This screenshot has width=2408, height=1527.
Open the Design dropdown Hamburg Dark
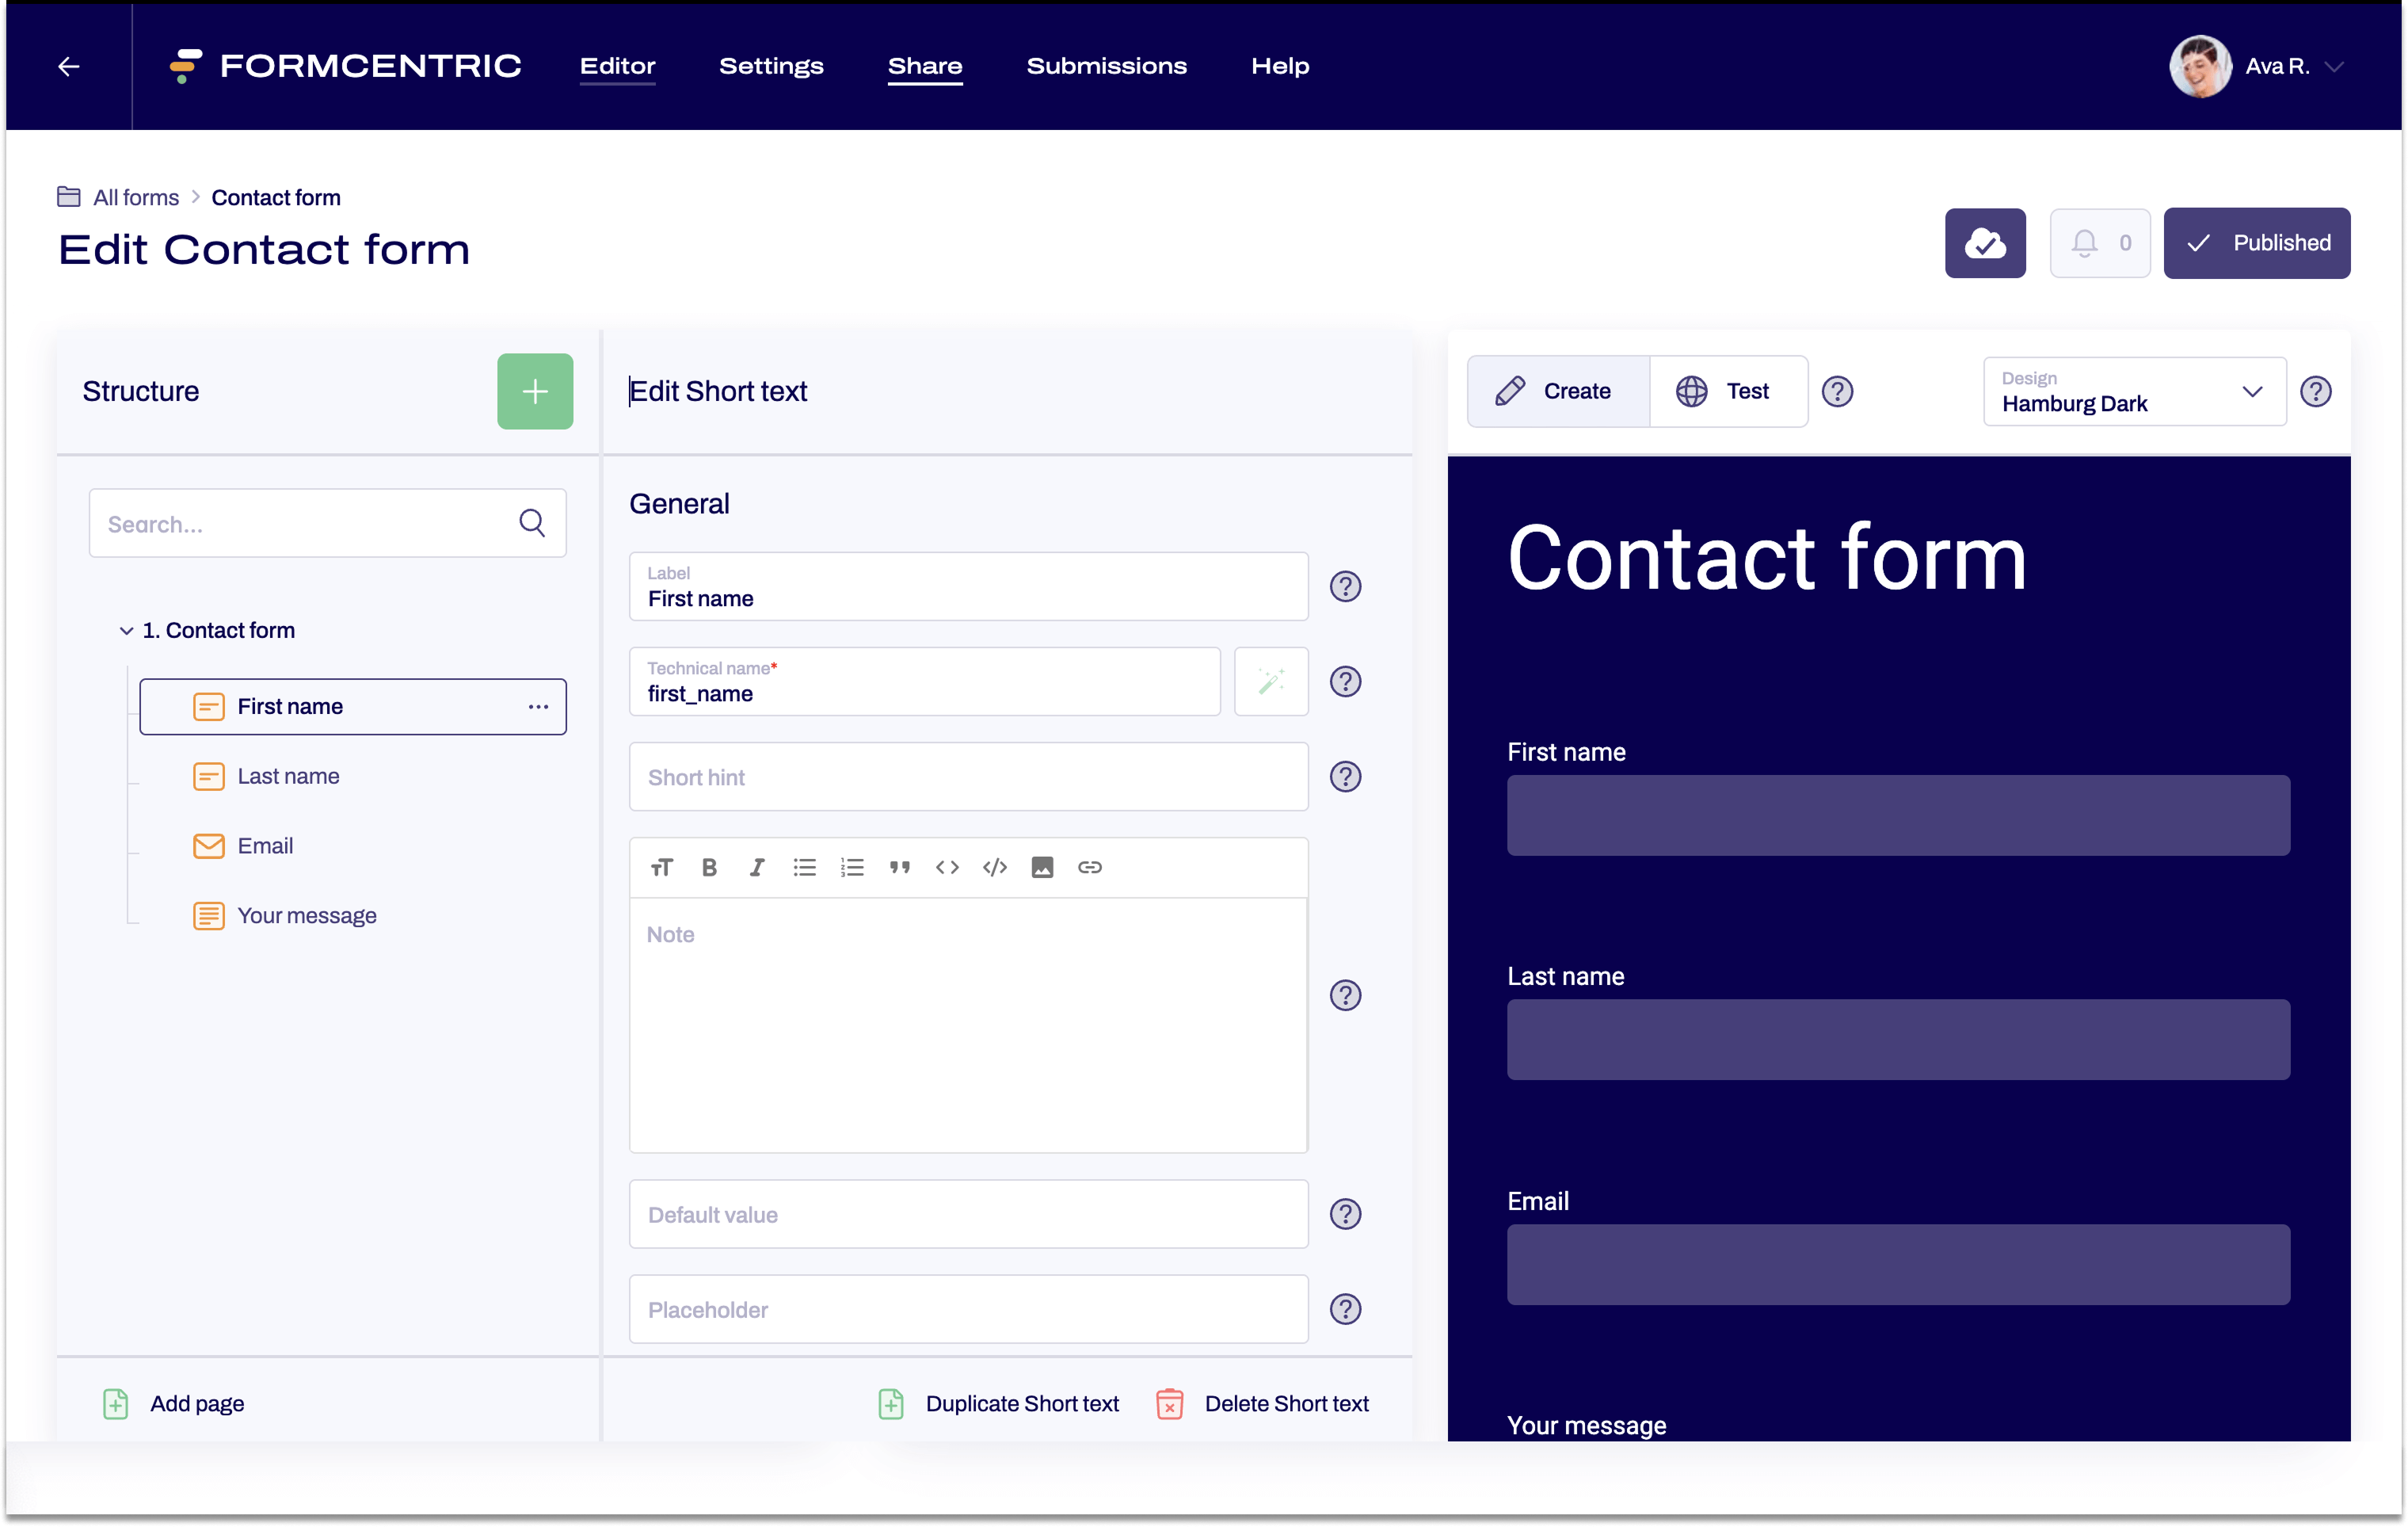2134,391
